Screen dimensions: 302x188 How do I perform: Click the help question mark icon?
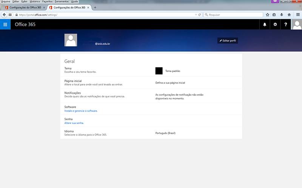pos(286,24)
